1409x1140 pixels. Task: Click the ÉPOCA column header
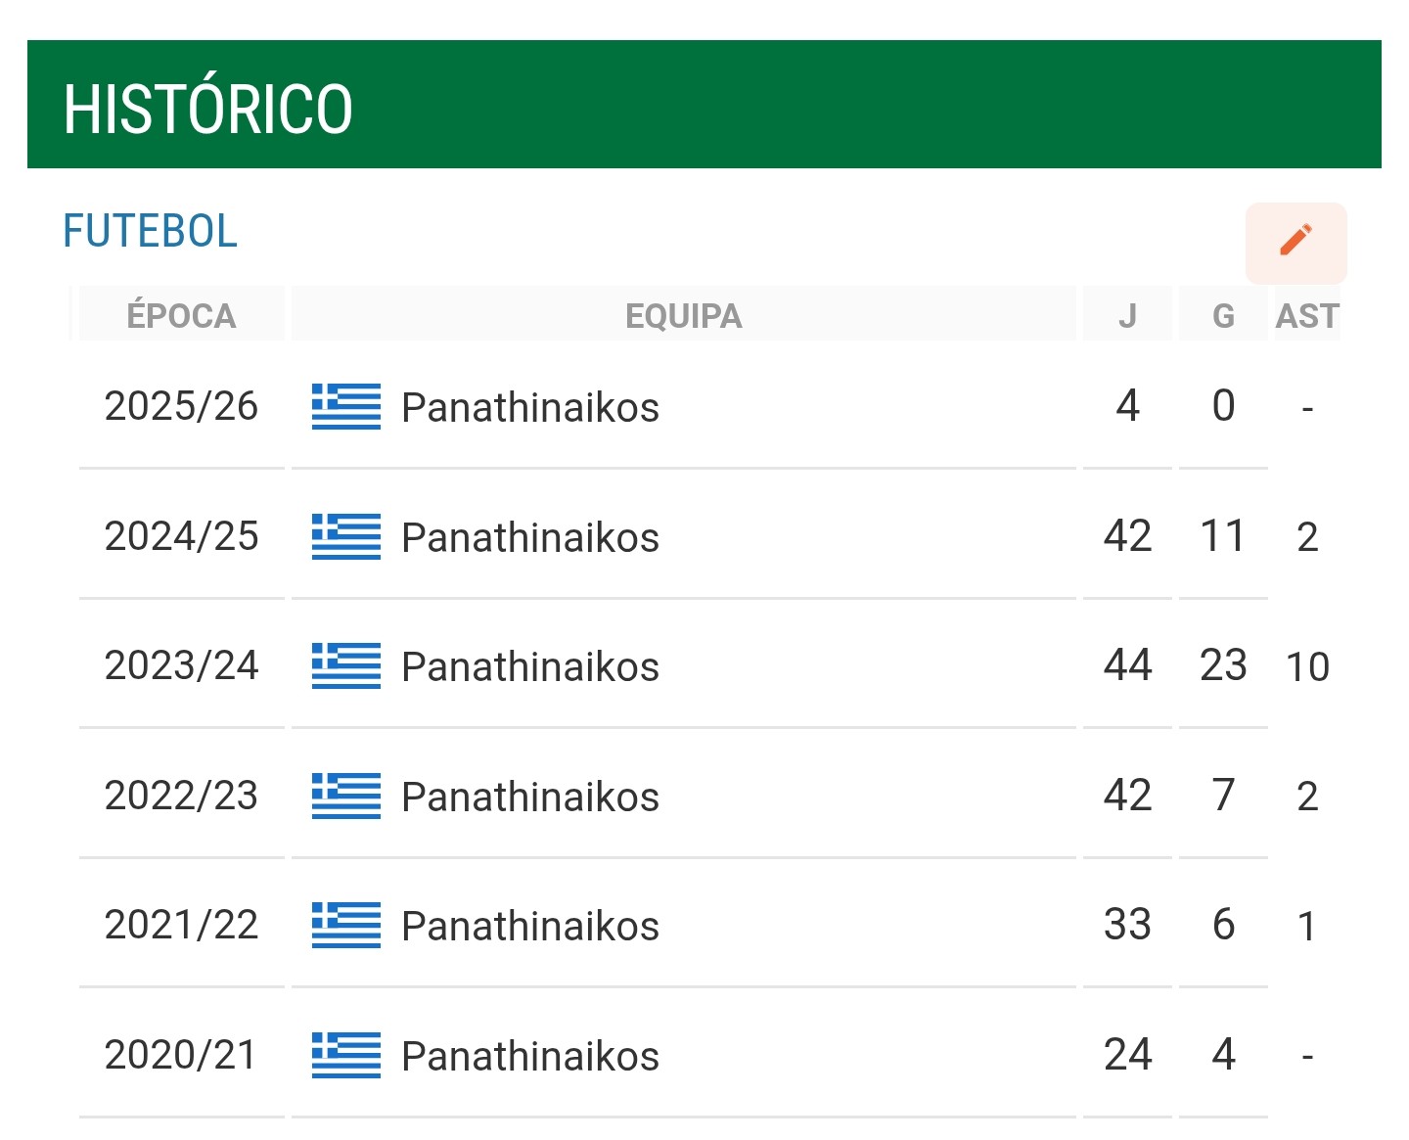tap(181, 316)
